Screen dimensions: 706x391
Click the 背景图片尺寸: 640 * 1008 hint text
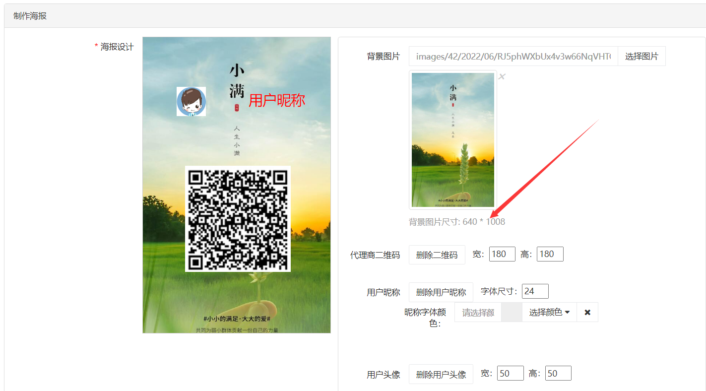(457, 222)
